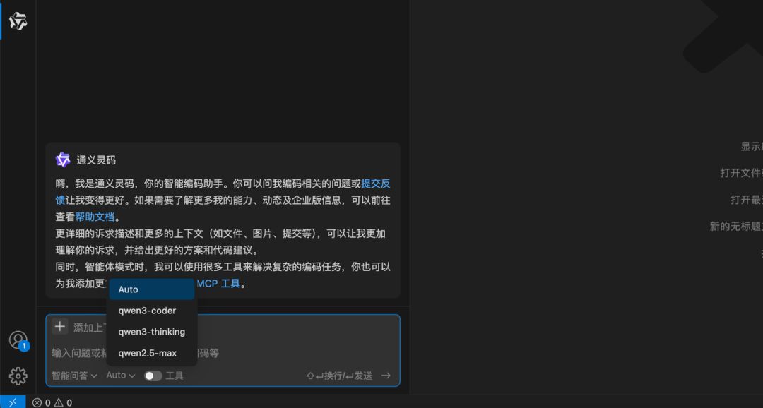Image resolution: width=763 pixels, height=408 pixels.
Task: Open the Manage gear icon
Action: point(18,376)
